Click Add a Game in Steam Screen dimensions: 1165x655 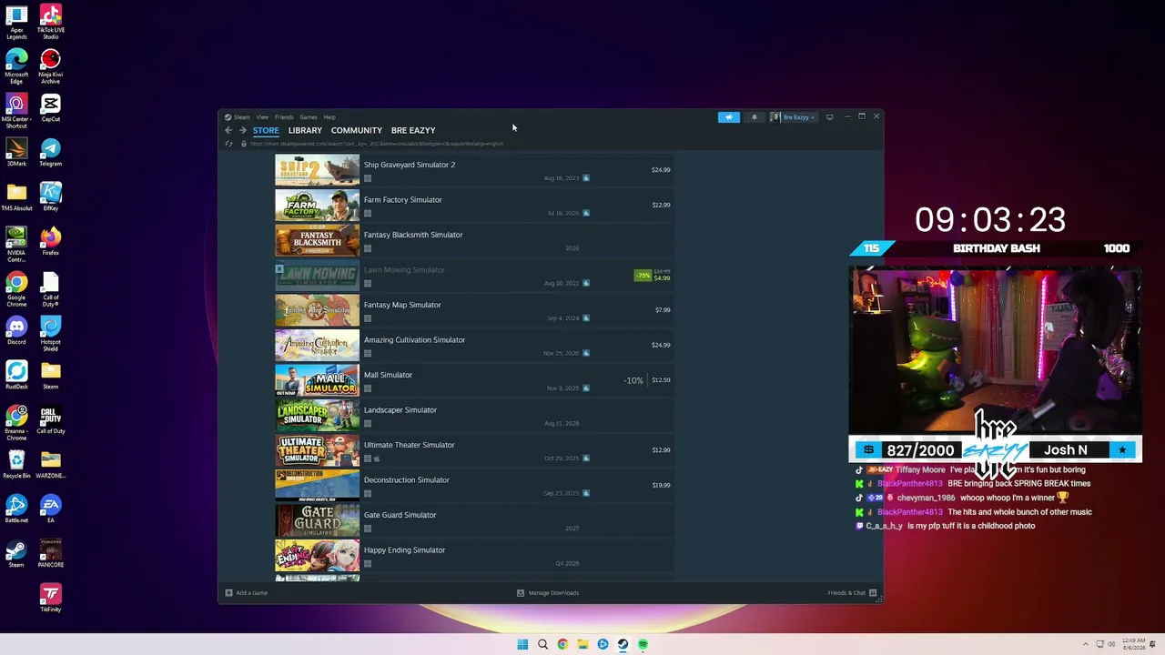[247, 593]
